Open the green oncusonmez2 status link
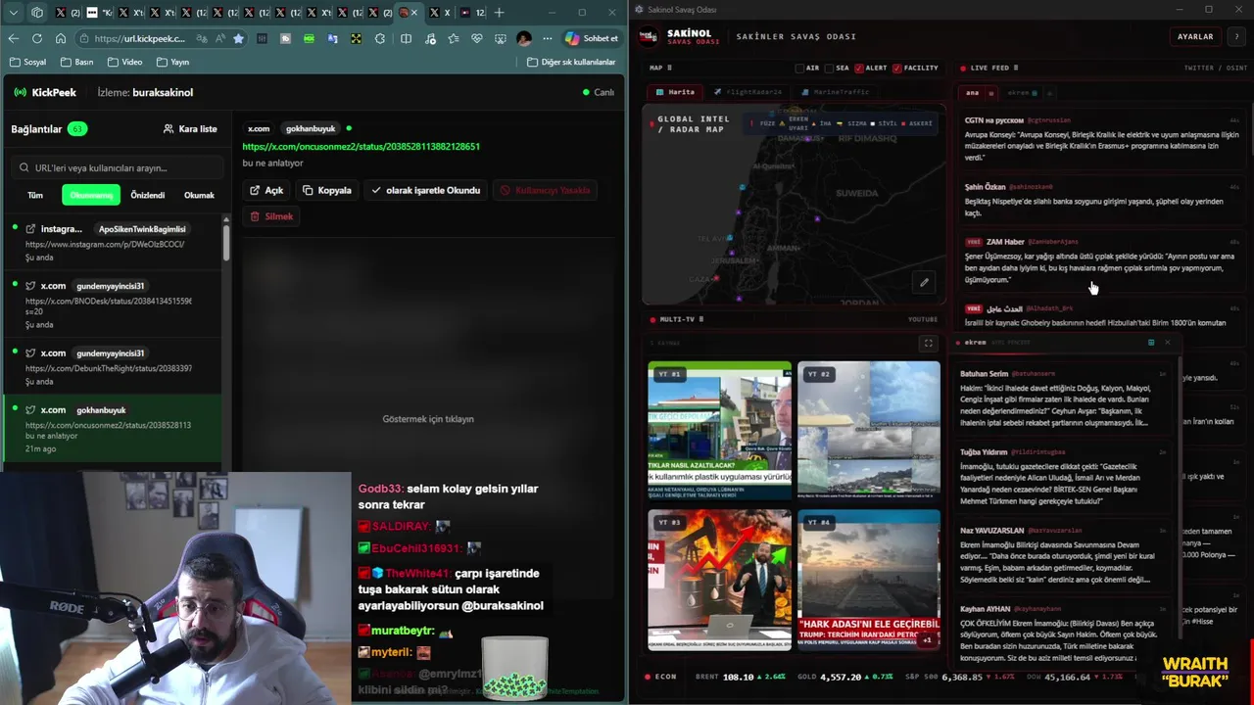 pyautogui.click(x=361, y=146)
